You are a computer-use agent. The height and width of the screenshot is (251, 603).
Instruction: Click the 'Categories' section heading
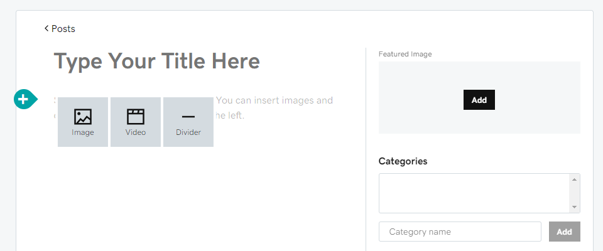(x=403, y=161)
